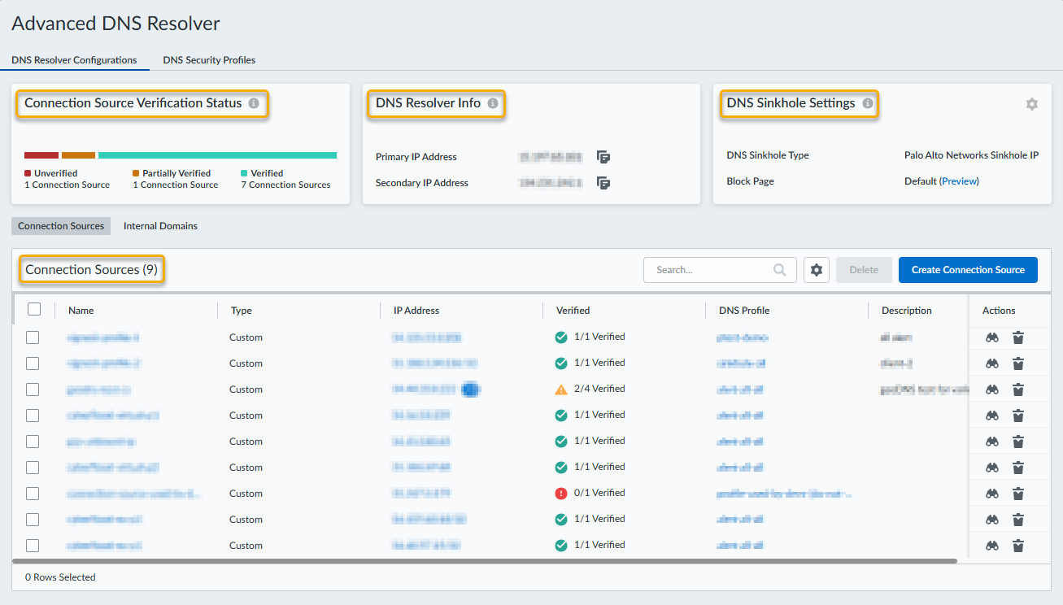The width and height of the screenshot is (1063, 605).
Task: Select checkbox for the 0/1 Verified row
Action: [33, 494]
